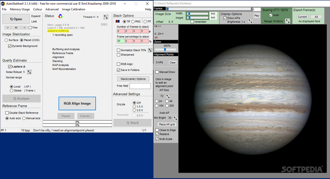Open the File menu
330x179 pixels.
(x=4, y=9)
